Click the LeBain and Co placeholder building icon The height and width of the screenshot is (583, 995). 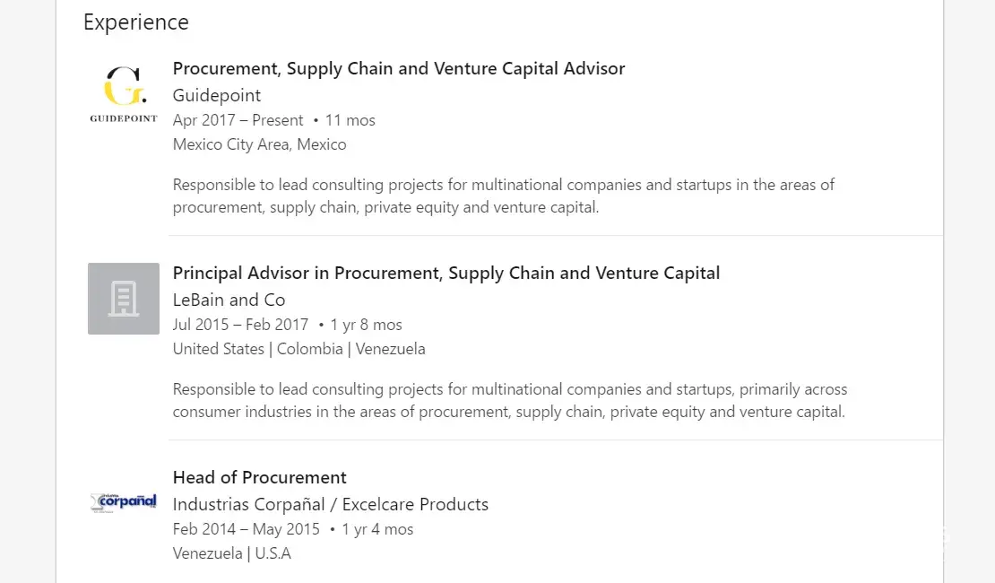point(124,299)
